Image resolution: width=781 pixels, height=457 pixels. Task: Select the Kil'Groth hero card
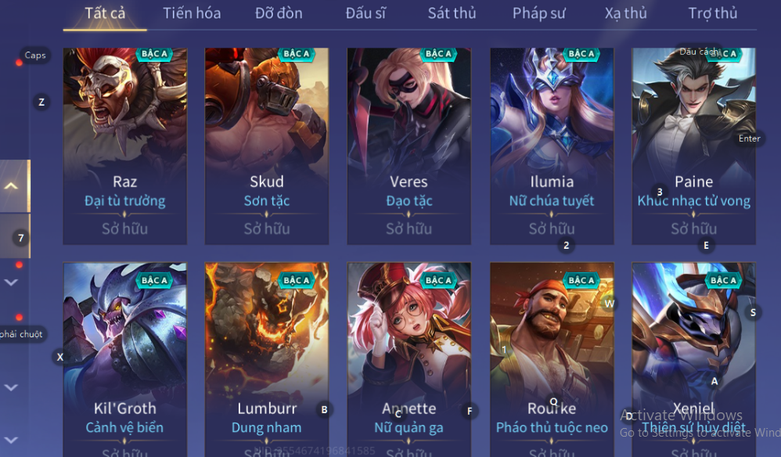125,359
